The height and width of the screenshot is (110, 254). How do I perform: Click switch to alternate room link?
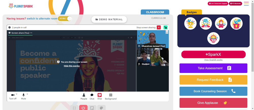[42, 19]
